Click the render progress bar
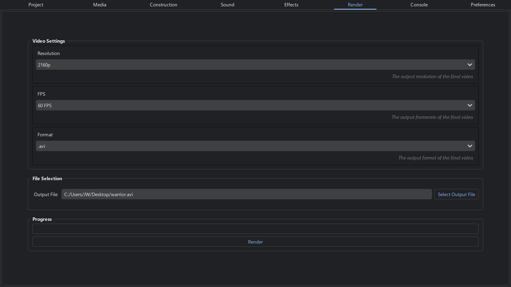511x287 pixels. pos(255,229)
